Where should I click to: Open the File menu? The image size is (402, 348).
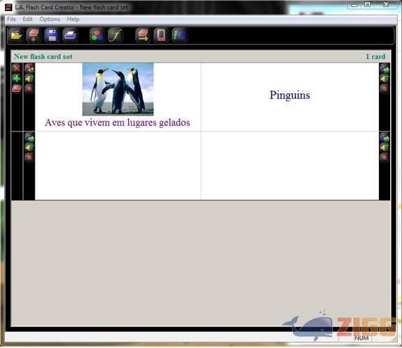12,19
